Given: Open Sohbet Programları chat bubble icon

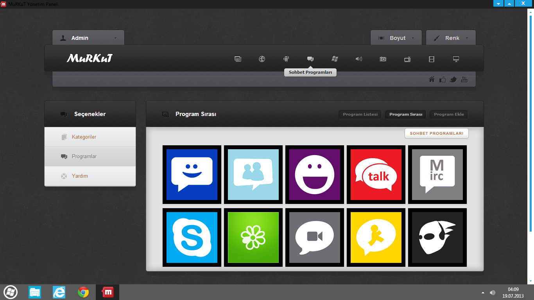Looking at the screenshot, I should (x=310, y=59).
